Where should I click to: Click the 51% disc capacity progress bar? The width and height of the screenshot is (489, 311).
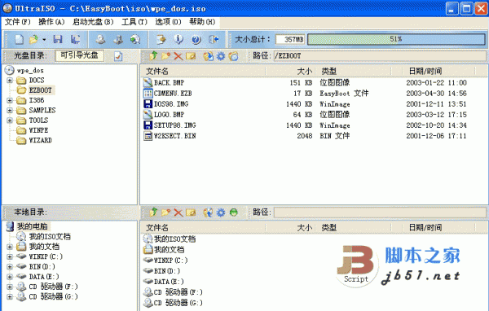click(x=396, y=39)
